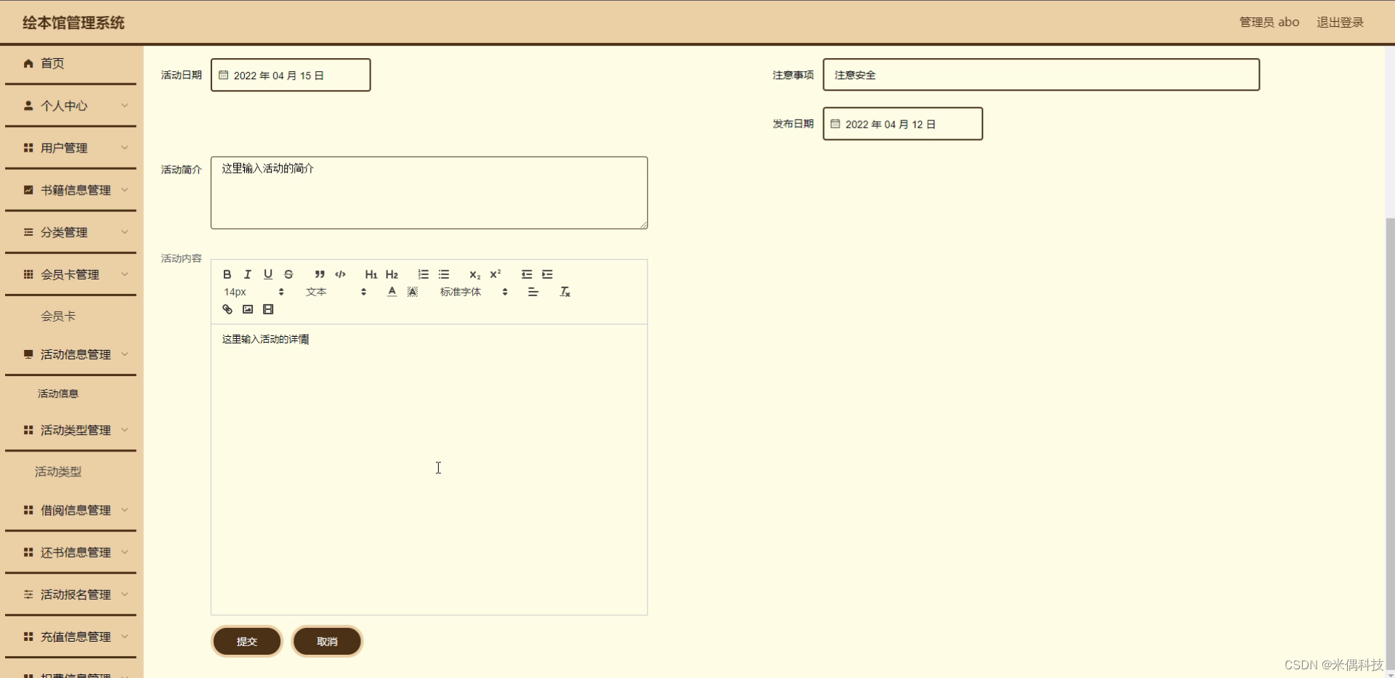Open the 标准字体 font family dropdown
The image size is (1395, 678).
point(472,292)
